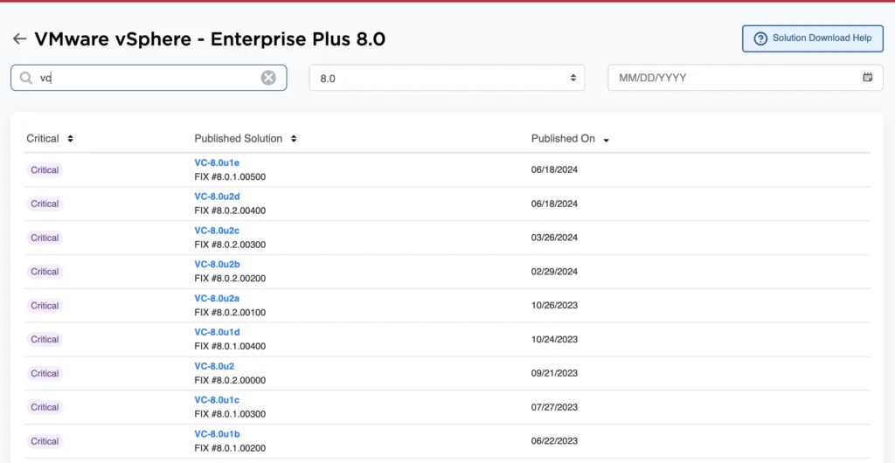Viewport: 895px width, 463px height.
Task: Select the text 'FIX #8.0.1.00400'
Action: (x=230, y=346)
